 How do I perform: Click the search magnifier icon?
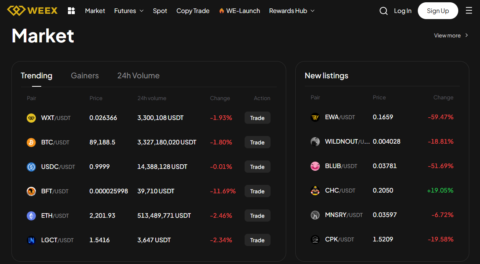click(383, 11)
